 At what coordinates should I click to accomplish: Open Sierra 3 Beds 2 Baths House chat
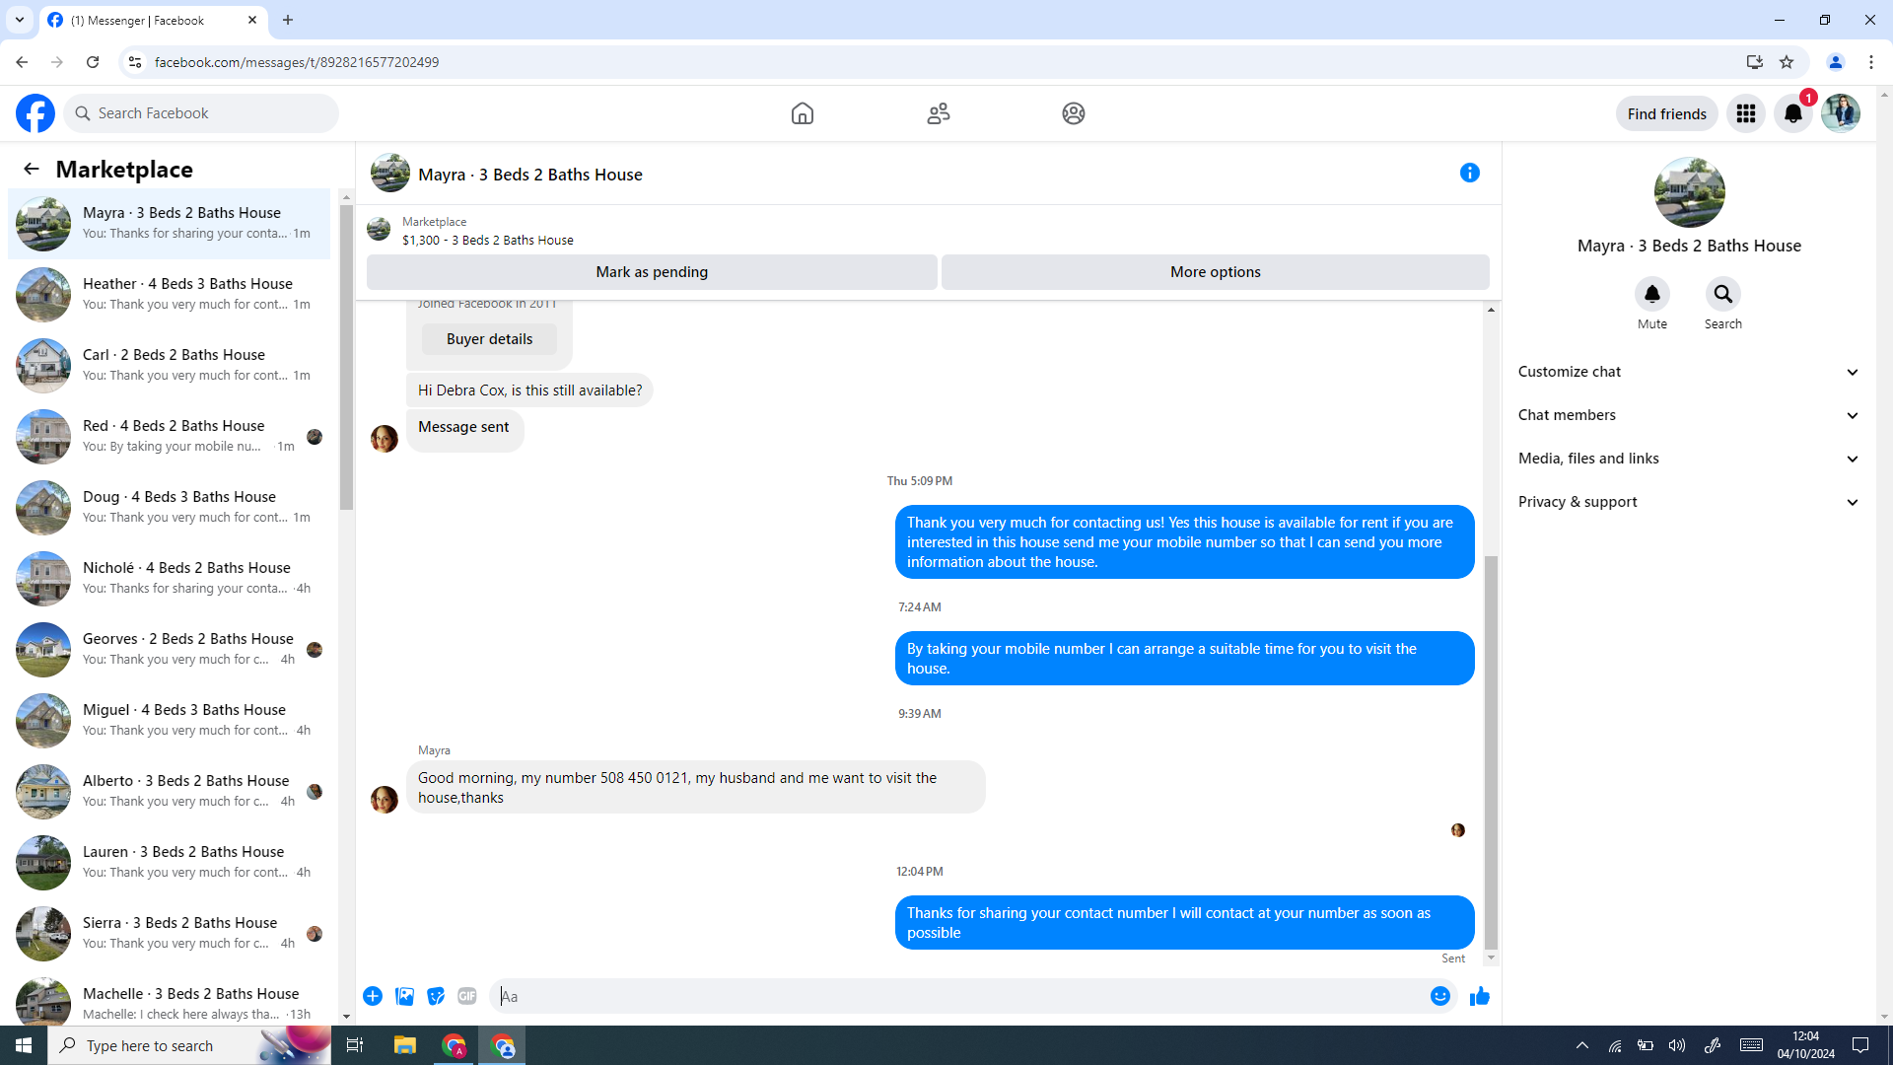[170, 934]
